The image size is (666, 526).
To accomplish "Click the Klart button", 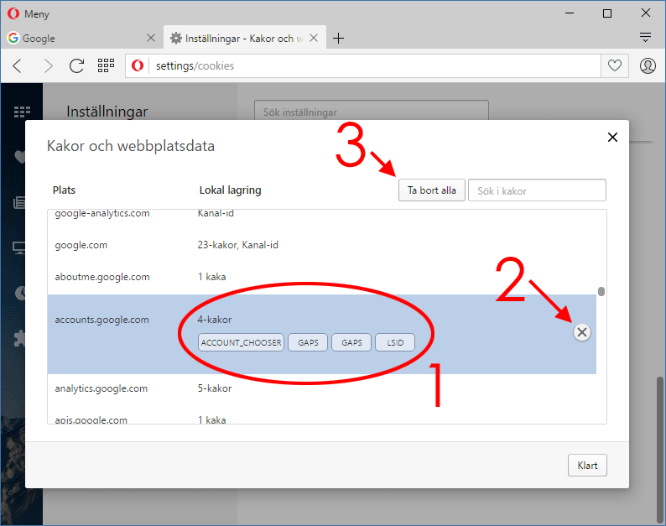I will tap(587, 465).
